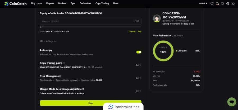Click the $1,128.89 AUM value

click(195, 81)
